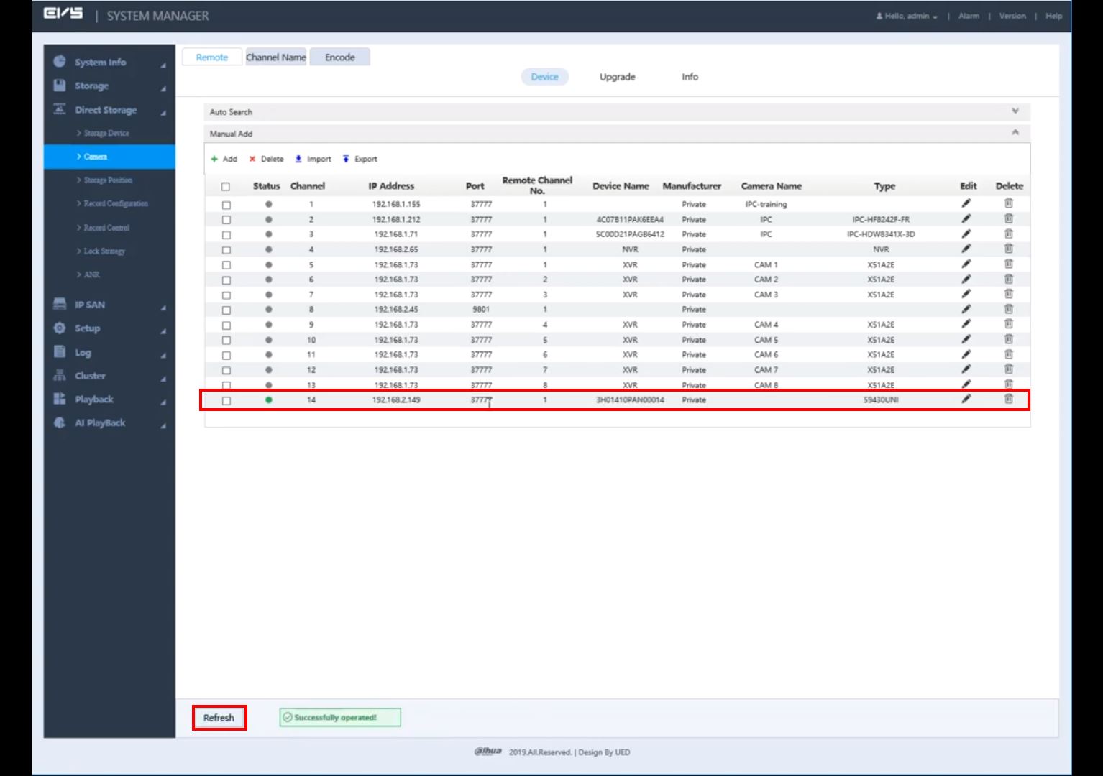This screenshot has width=1103, height=776.
Task: Open the Help link in header
Action: click(1053, 16)
